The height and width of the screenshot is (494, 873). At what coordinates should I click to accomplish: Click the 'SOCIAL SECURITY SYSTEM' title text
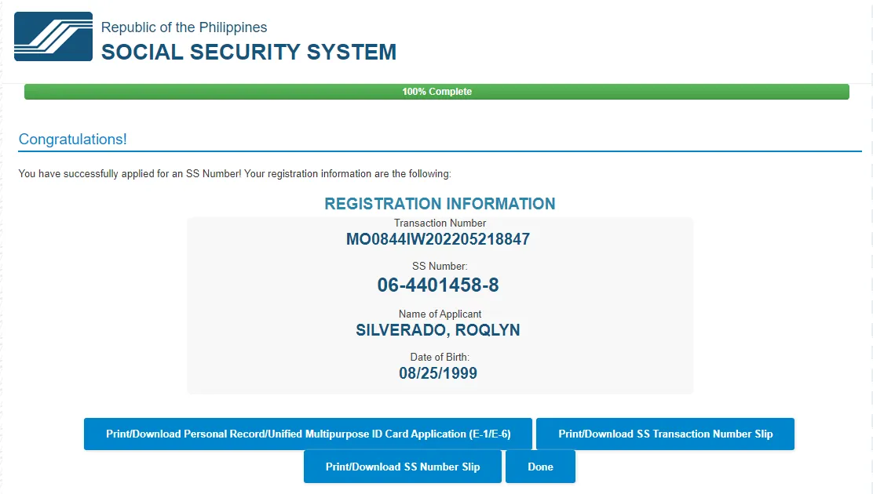point(249,53)
